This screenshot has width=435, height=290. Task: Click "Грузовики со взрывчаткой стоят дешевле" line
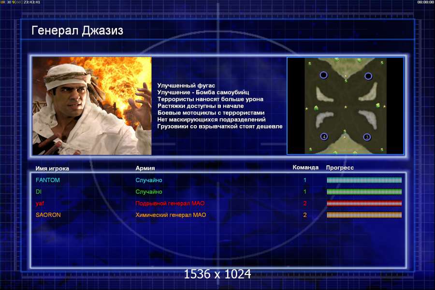tap(220, 127)
